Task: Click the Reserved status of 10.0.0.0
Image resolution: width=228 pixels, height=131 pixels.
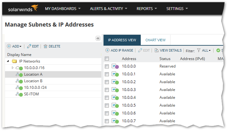Action: 168,66
